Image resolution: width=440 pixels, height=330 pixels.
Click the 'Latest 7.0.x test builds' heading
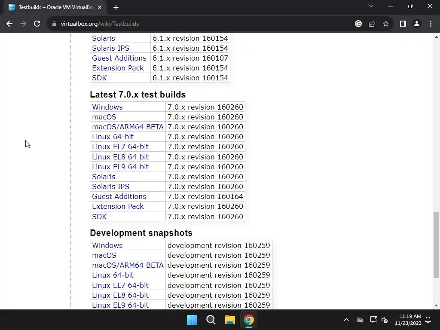138,95
